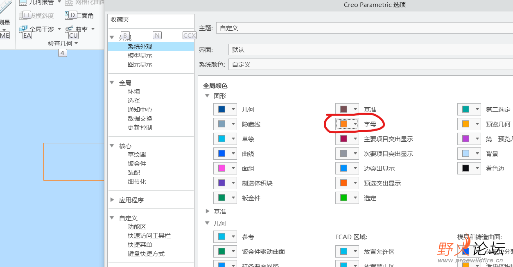
Task: Collapse the 核心 tree section
Action: pos(112,146)
